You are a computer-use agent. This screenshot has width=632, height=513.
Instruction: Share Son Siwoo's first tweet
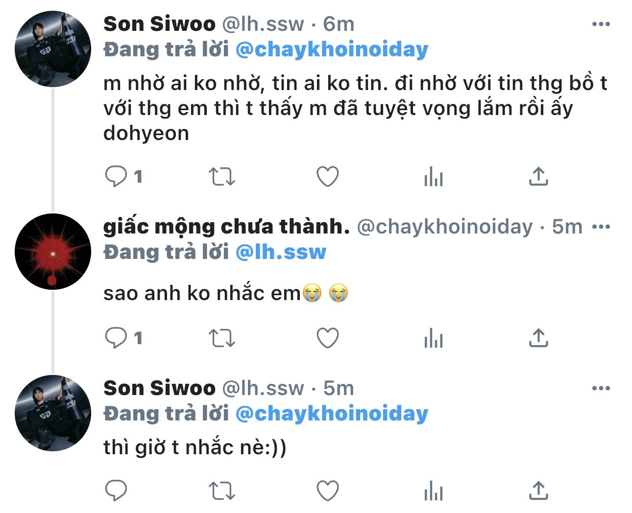[538, 177]
